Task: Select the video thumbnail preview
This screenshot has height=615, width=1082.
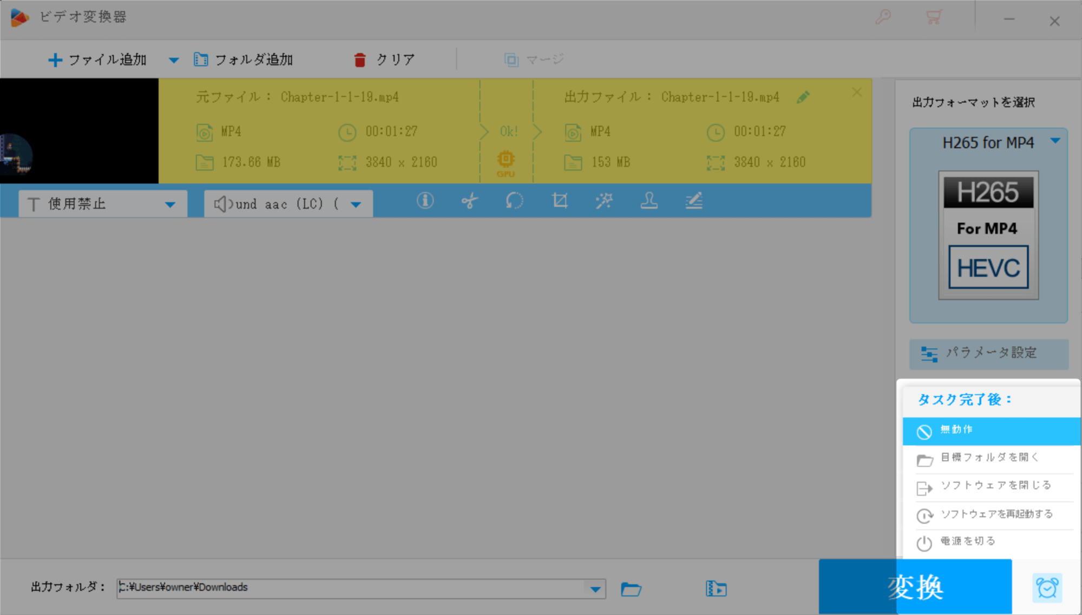Action: (79, 131)
